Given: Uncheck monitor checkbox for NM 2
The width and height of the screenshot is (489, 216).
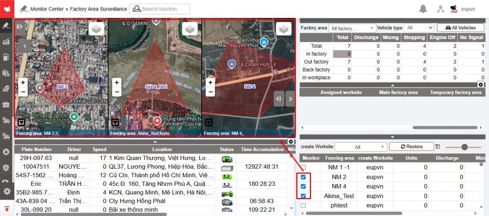Looking at the screenshot, I should tap(303, 177).
